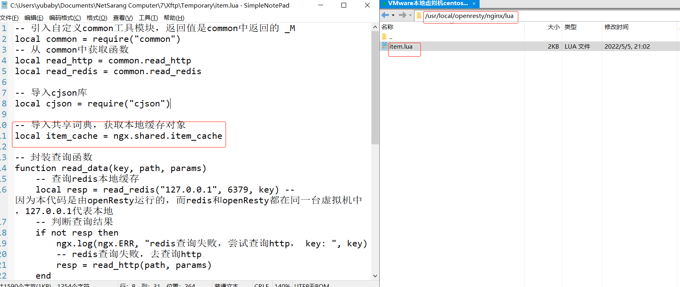The height and width of the screenshot is (287, 680).
Task: Open the 查看(V) menu
Action: (123, 18)
